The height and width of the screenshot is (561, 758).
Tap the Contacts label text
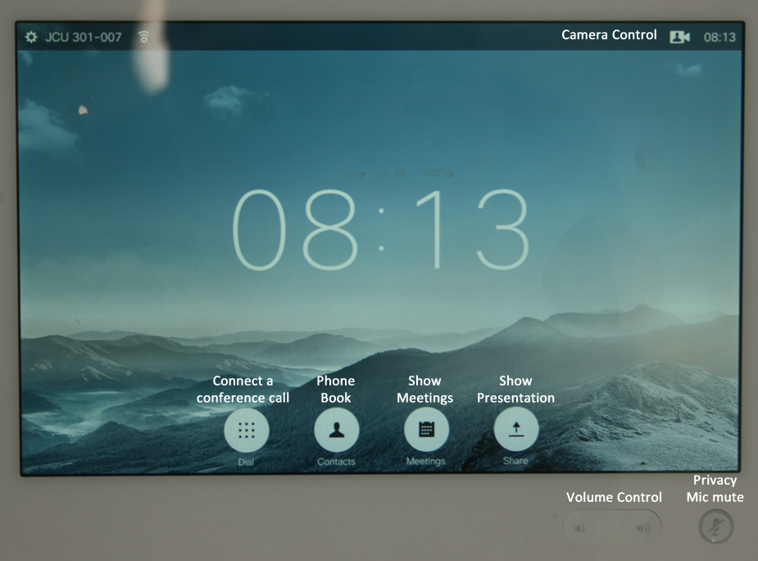click(336, 462)
